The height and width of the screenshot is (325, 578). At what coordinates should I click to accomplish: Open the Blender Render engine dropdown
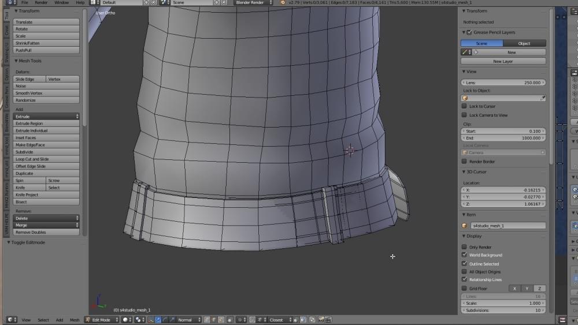click(253, 2)
